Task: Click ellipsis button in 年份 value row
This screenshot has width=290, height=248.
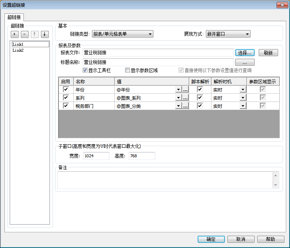Action: [x=185, y=90]
